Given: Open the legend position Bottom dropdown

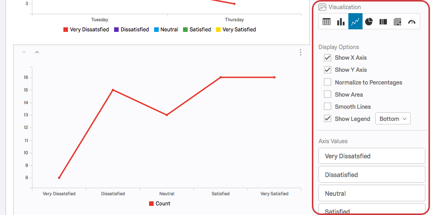Looking at the screenshot, I should pos(393,119).
